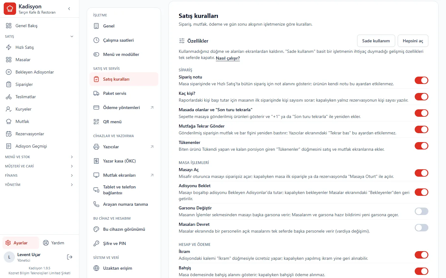
Task: Switch off the İkram toggle
Action: click(422, 255)
